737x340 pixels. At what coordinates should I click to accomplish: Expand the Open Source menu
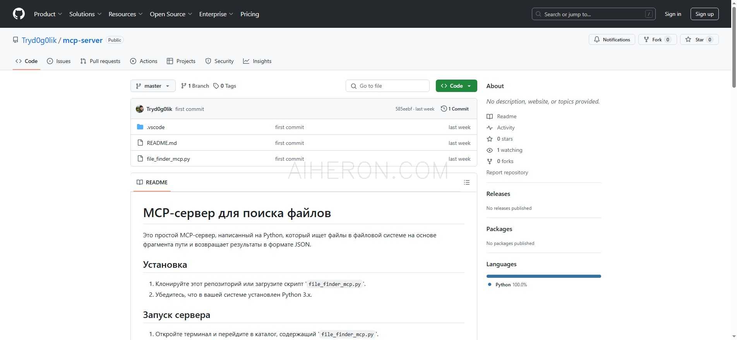171,14
